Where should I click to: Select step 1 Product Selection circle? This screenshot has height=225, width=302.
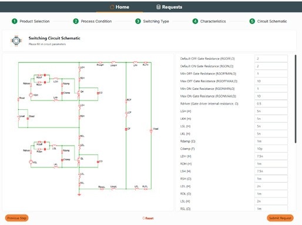click(14, 21)
